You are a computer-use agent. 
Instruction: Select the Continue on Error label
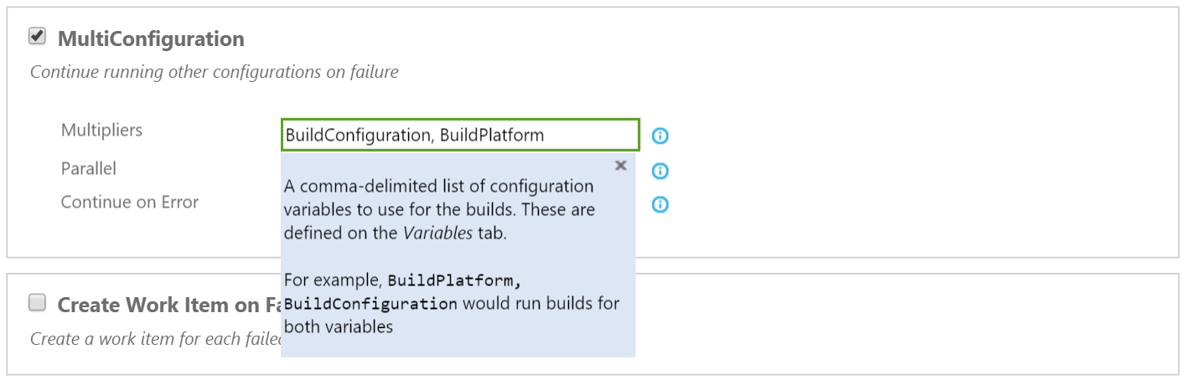pyautogui.click(x=130, y=202)
